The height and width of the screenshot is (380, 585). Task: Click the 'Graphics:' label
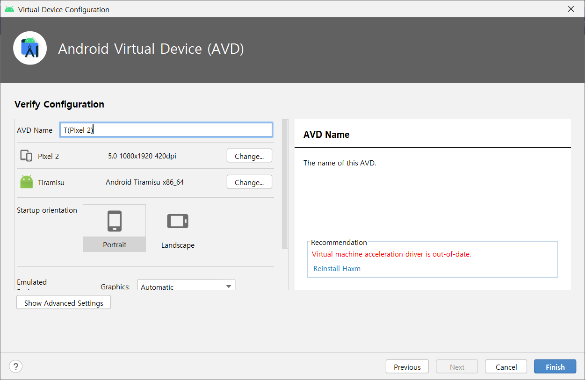click(x=115, y=287)
